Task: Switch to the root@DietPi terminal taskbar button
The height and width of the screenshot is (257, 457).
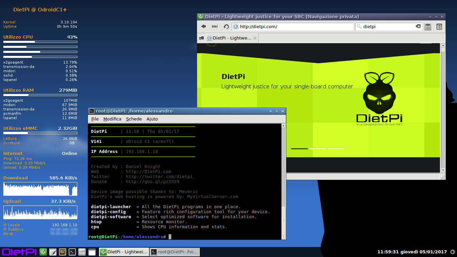Action: [174, 252]
